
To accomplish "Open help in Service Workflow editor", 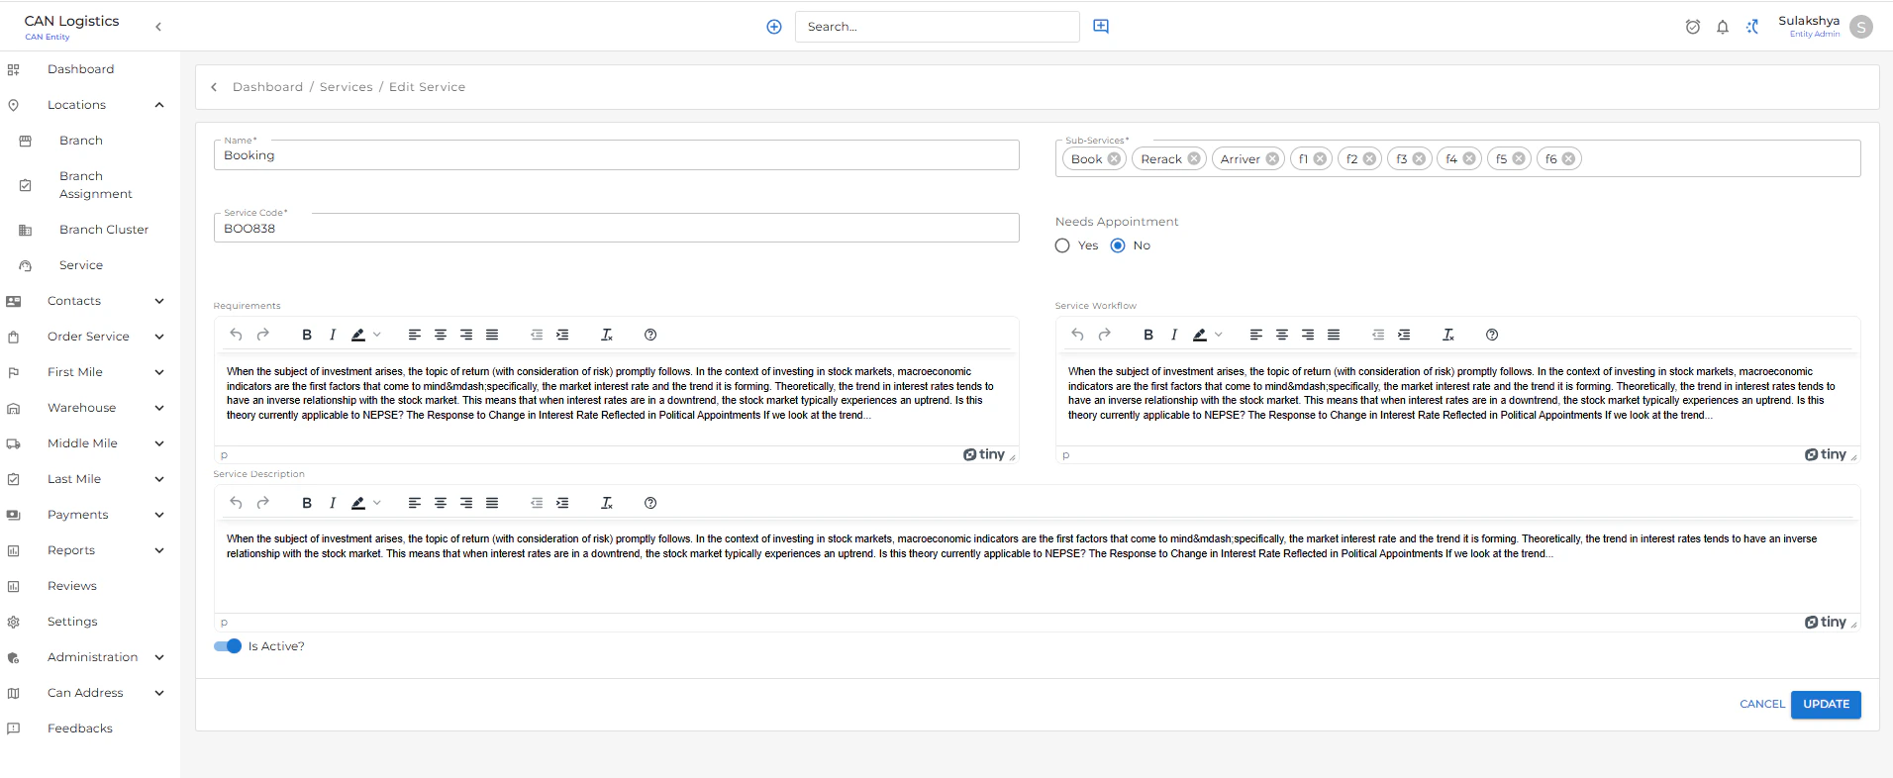I will coord(1492,335).
